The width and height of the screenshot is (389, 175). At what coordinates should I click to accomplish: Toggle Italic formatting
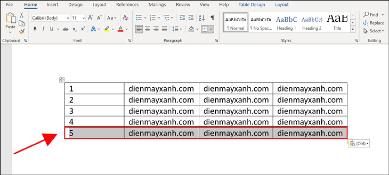pos(43,29)
